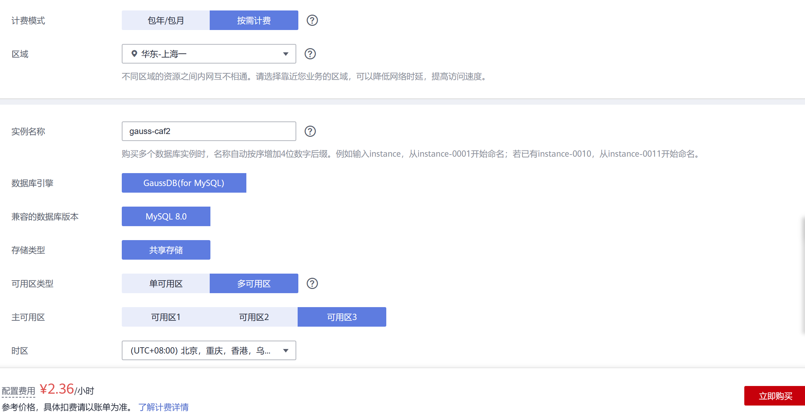Select 包年/包月 billing mode
This screenshot has height=416, width=805.
(166, 20)
